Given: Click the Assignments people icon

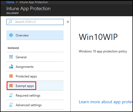Looking at the screenshot, I should tap(11, 67).
